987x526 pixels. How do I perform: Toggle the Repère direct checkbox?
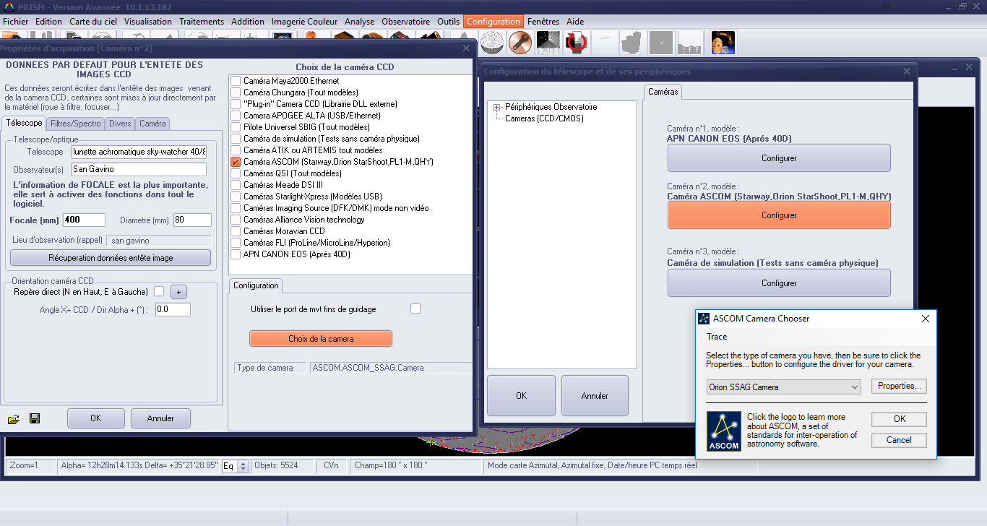pyautogui.click(x=159, y=292)
